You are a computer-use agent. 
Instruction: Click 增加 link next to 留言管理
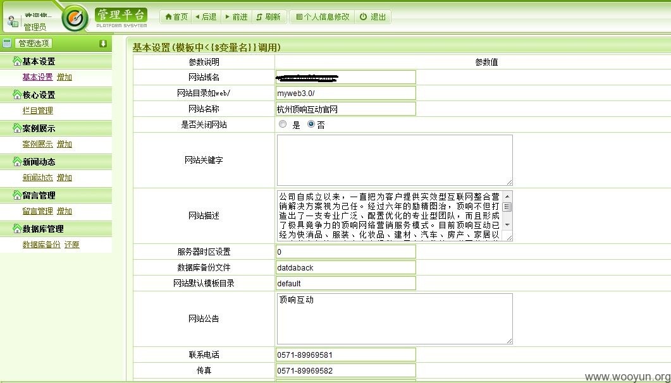[x=64, y=210]
